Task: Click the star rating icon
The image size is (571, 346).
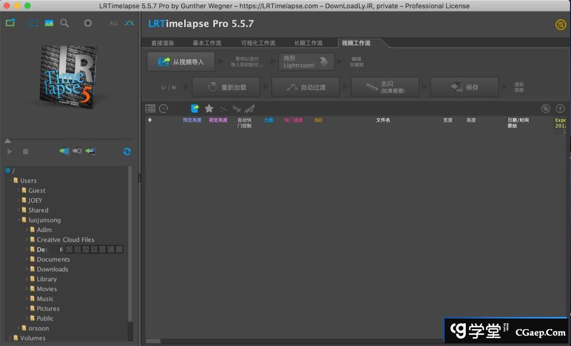Action: tap(209, 109)
